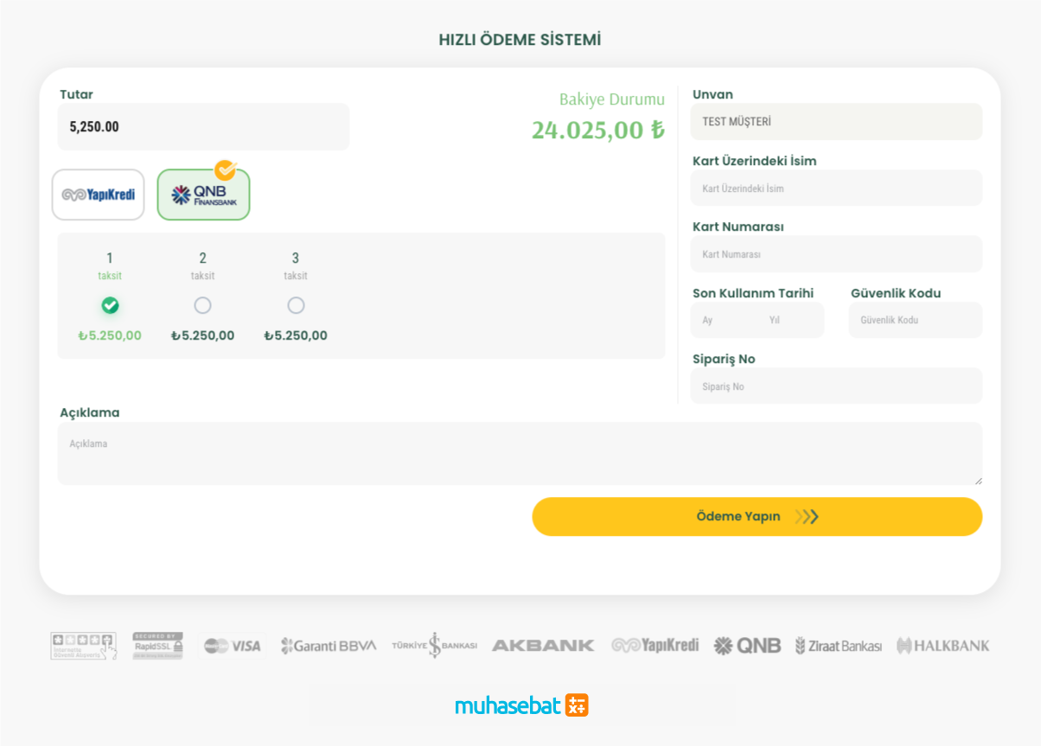Click the Mastercard Visa logo in footer

tap(232, 646)
